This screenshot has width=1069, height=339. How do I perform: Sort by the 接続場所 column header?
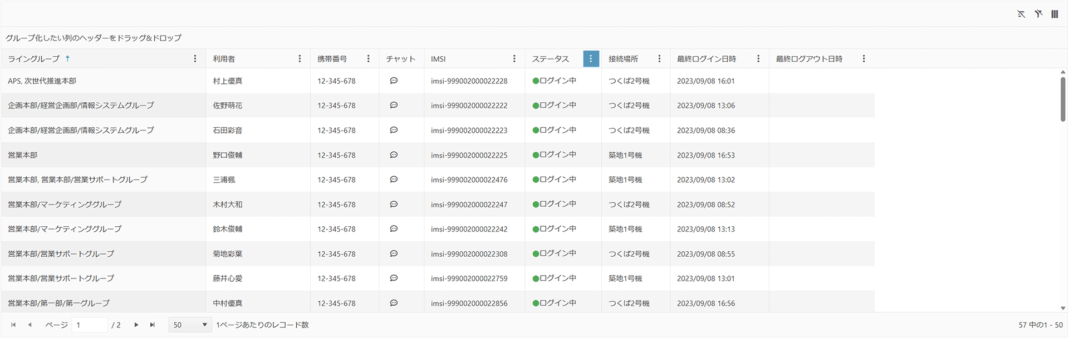623,59
